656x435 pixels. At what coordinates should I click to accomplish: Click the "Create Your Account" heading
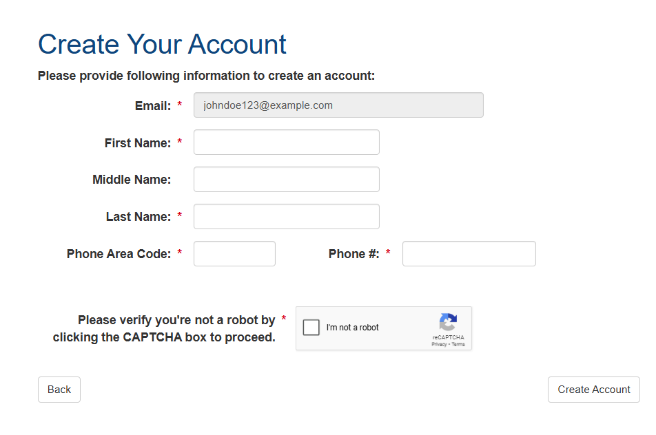point(162,44)
